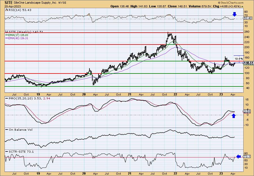The height and width of the screenshot is (176, 254).
Task: Click the company name SiteOne Landscape Supply, Inc.
Action: point(35,3)
